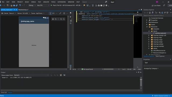172x97 pixels.
Task: Click the zoom out magnifier in designer
Action: [64, 19]
